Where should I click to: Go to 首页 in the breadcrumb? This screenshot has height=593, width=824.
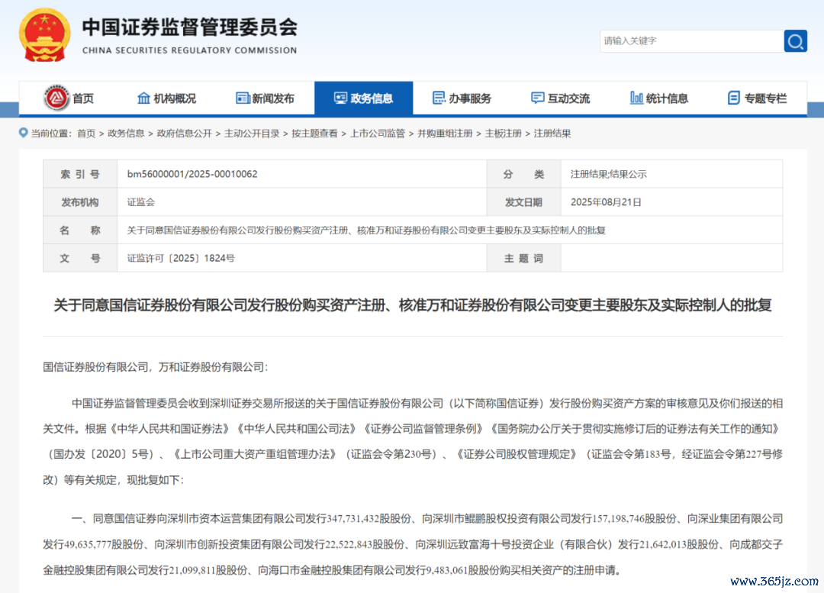(x=86, y=134)
